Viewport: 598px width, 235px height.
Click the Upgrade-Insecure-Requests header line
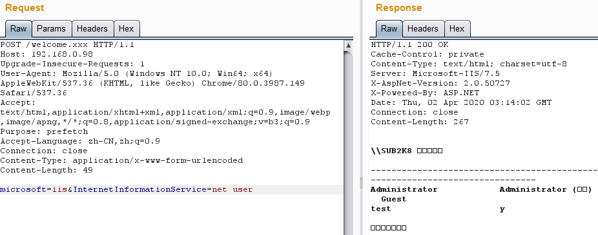(x=72, y=64)
